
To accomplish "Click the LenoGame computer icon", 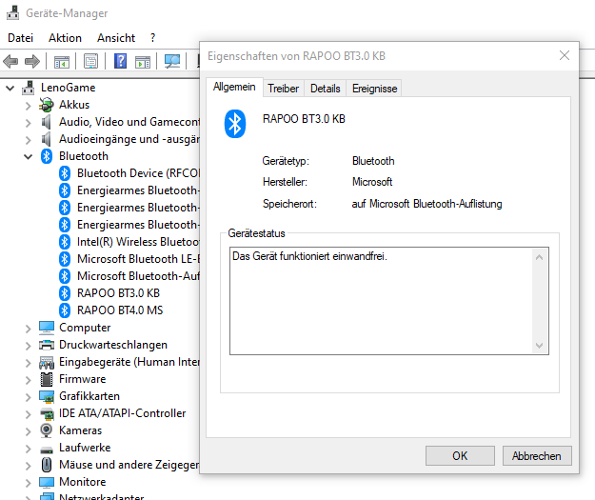I will coord(28,88).
